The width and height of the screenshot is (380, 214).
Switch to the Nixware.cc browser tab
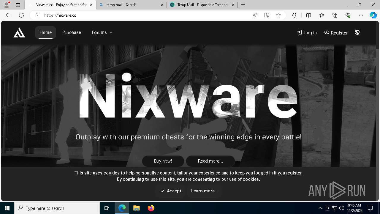coord(61,5)
